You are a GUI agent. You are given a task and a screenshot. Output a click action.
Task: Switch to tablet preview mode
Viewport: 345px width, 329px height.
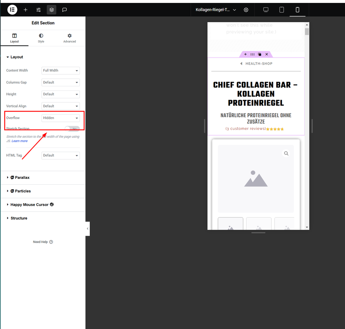click(x=282, y=9)
